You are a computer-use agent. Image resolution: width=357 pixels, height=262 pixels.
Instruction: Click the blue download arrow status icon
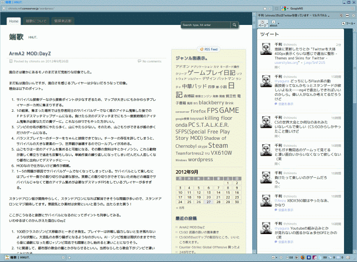(309, 258)
